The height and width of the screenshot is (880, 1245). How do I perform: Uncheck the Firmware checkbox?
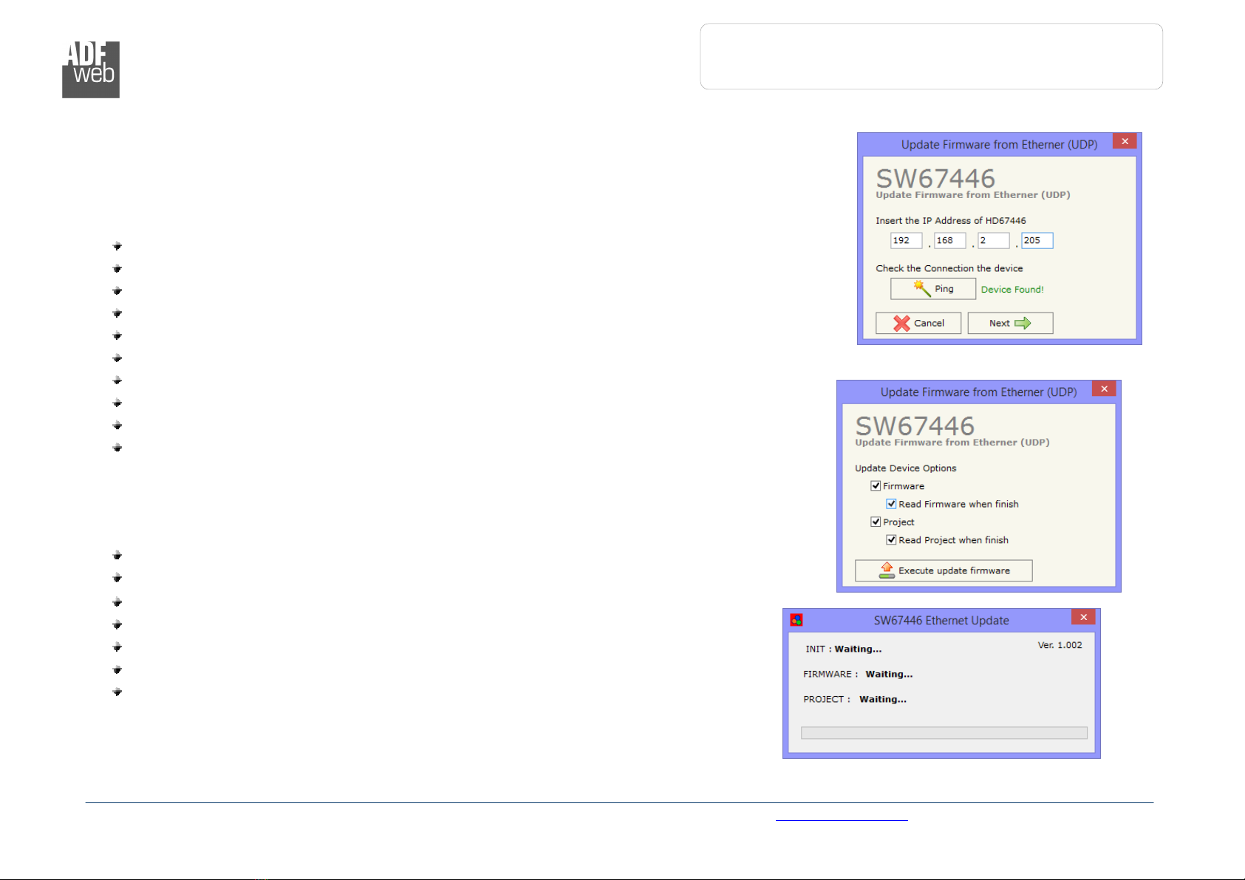point(876,486)
